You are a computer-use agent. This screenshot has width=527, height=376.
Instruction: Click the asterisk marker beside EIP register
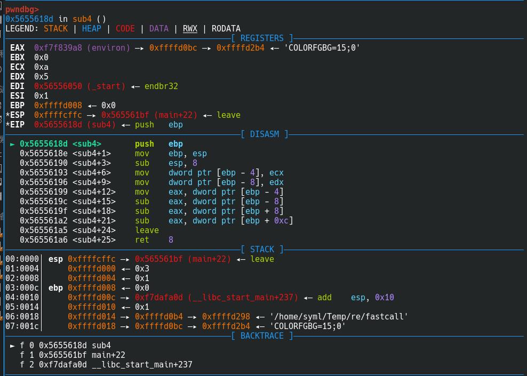click(x=7, y=125)
